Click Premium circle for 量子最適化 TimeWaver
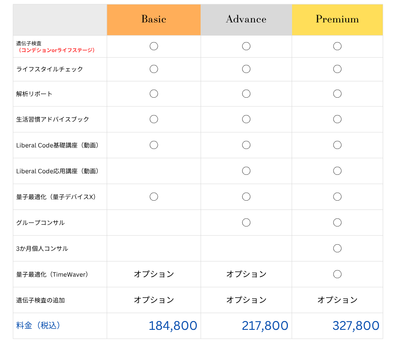Image resolution: width=396 pixels, height=342 pixels. click(337, 274)
